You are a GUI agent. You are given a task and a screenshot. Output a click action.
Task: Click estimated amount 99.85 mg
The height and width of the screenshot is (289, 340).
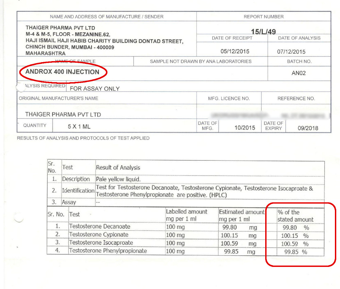[240, 252]
